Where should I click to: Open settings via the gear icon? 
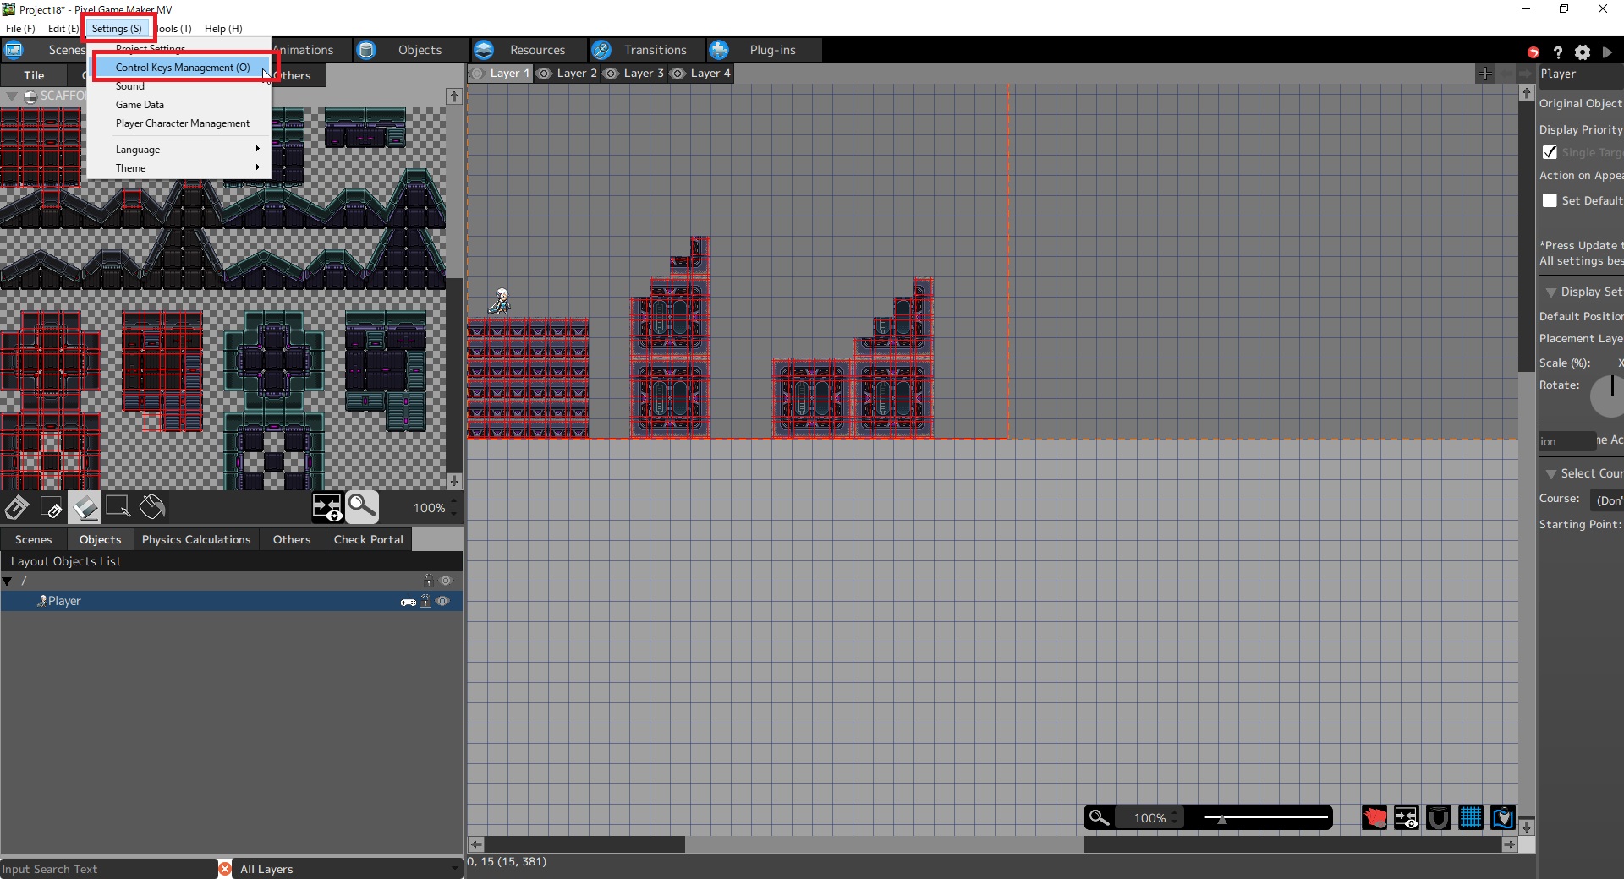[x=1583, y=52]
